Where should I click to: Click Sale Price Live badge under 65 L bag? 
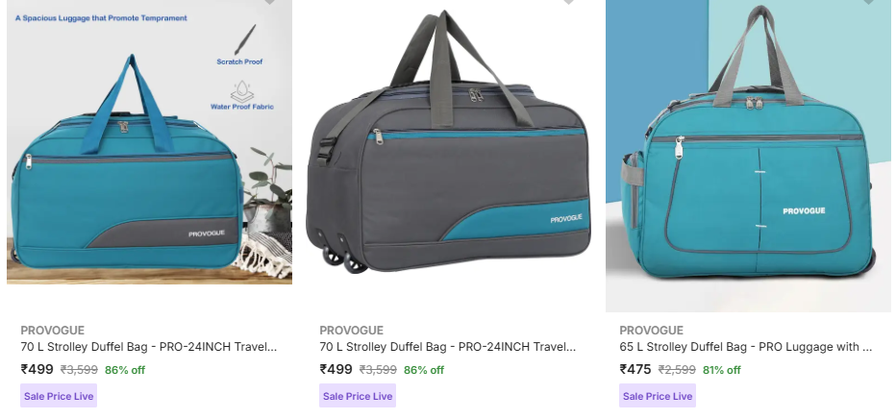coord(658,396)
